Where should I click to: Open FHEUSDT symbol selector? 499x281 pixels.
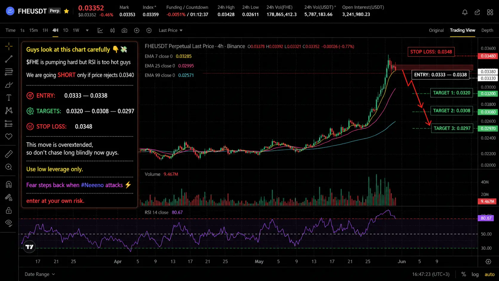click(x=32, y=11)
